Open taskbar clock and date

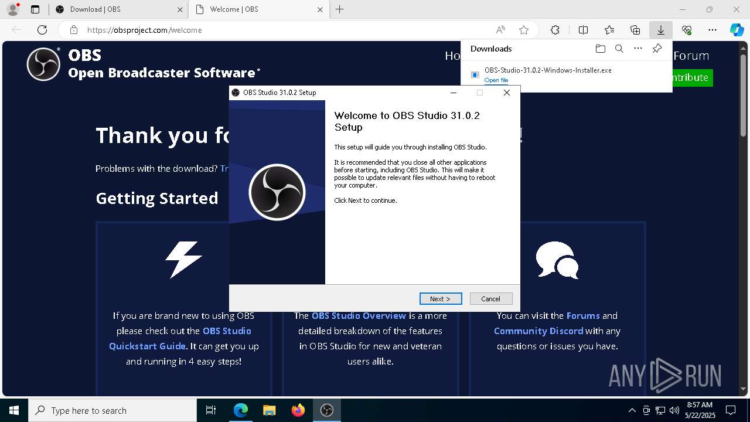click(700, 410)
